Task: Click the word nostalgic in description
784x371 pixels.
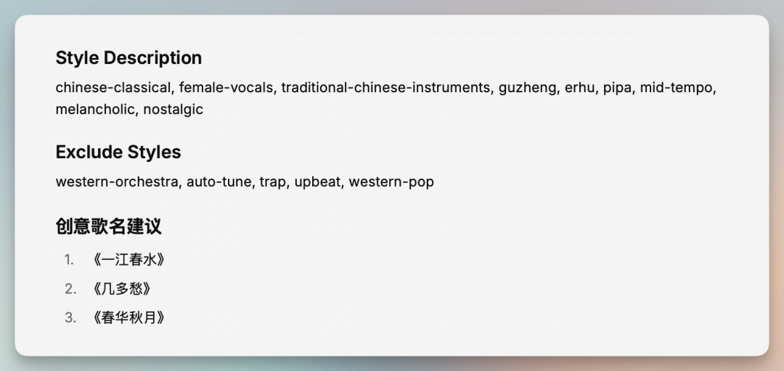Action: [x=173, y=110]
